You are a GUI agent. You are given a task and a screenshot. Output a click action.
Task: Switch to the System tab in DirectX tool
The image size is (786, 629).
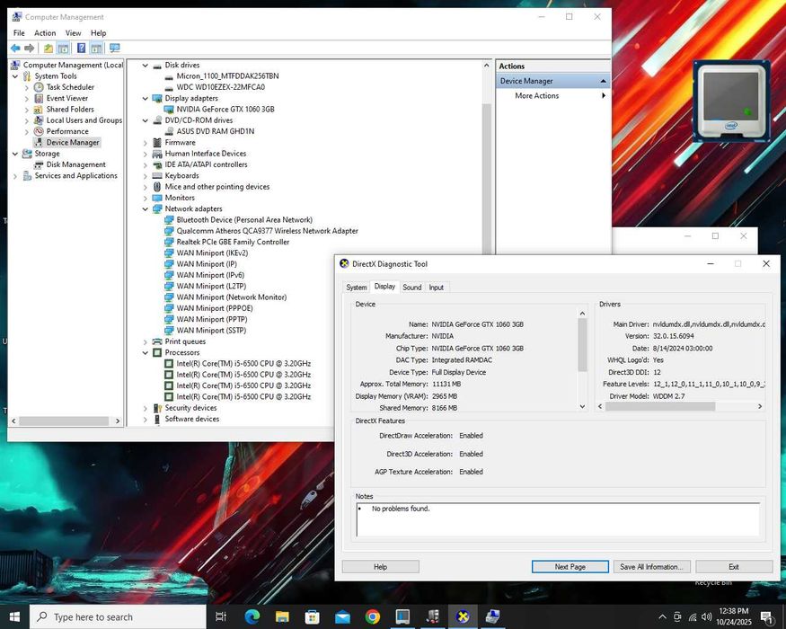357,287
